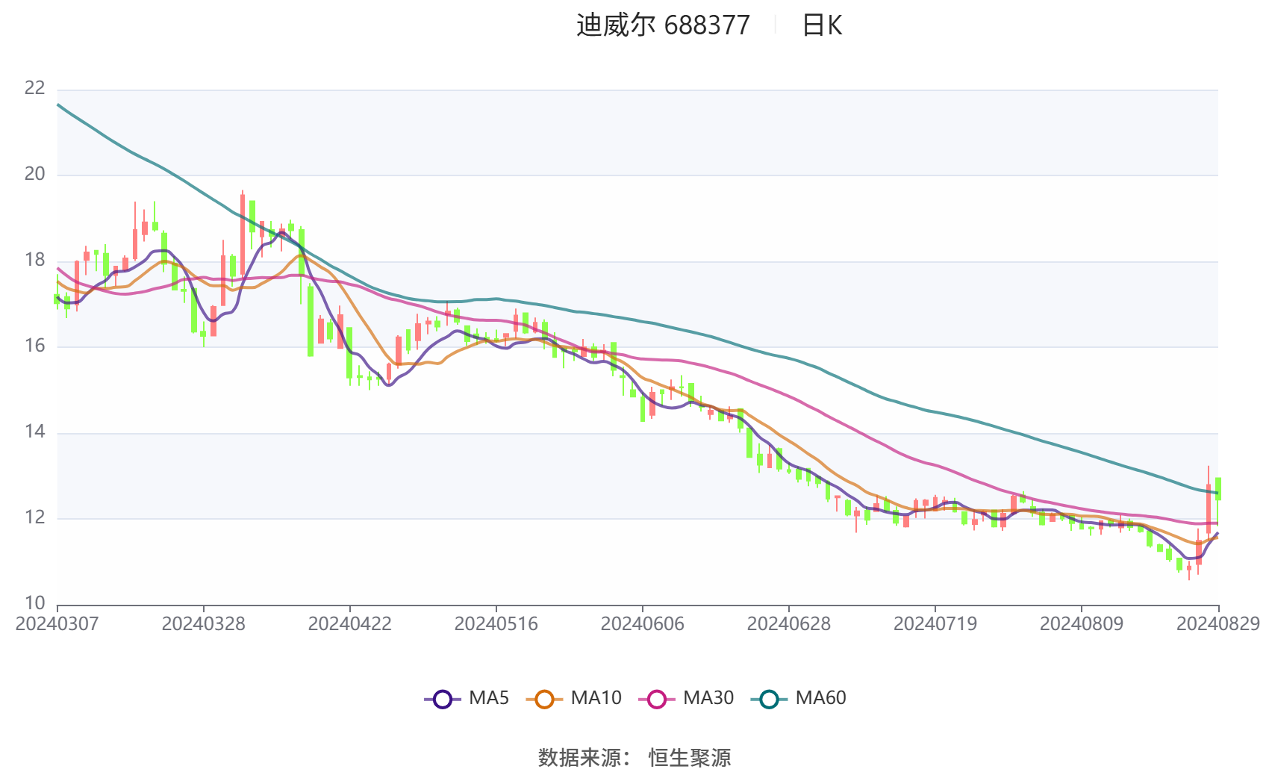Click x-axis date label 20240516
The width and height of the screenshot is (1269, 772).
tap(496, 623)
